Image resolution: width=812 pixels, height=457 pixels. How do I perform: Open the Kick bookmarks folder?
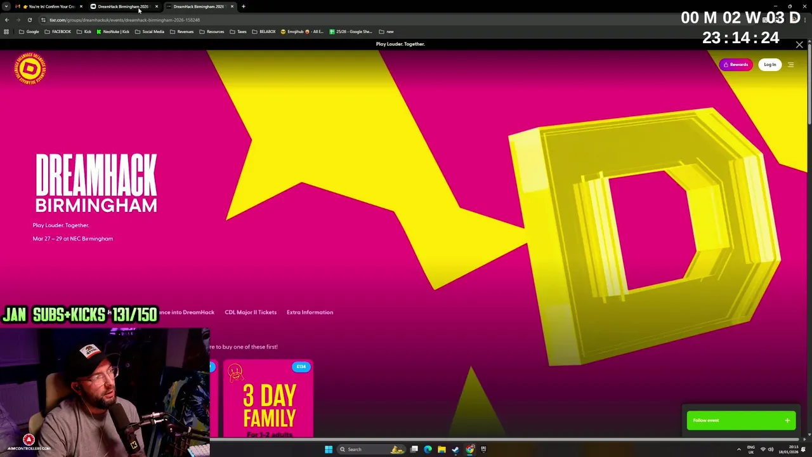click(84, 32)
